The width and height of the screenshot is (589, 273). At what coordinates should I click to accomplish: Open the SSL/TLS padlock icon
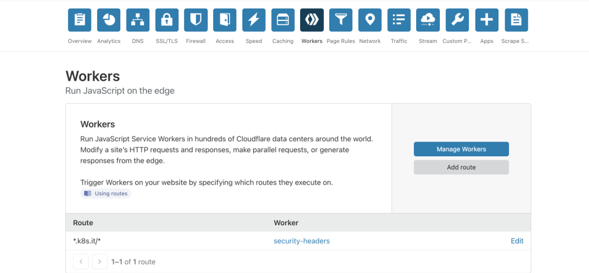point(167,20)
